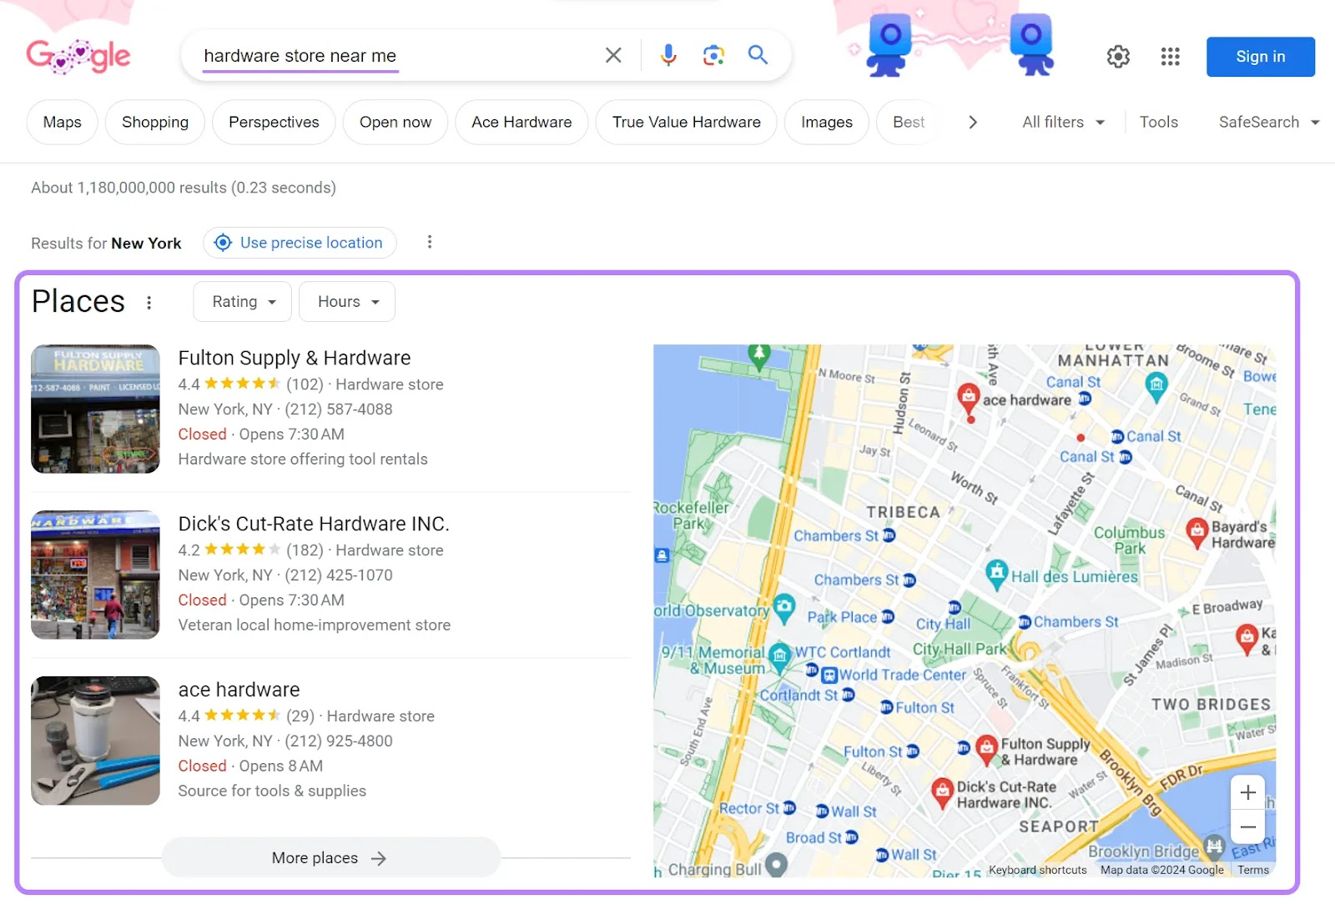
Task: Open the settings gear icon
Action: click(x=1117, y=57)
